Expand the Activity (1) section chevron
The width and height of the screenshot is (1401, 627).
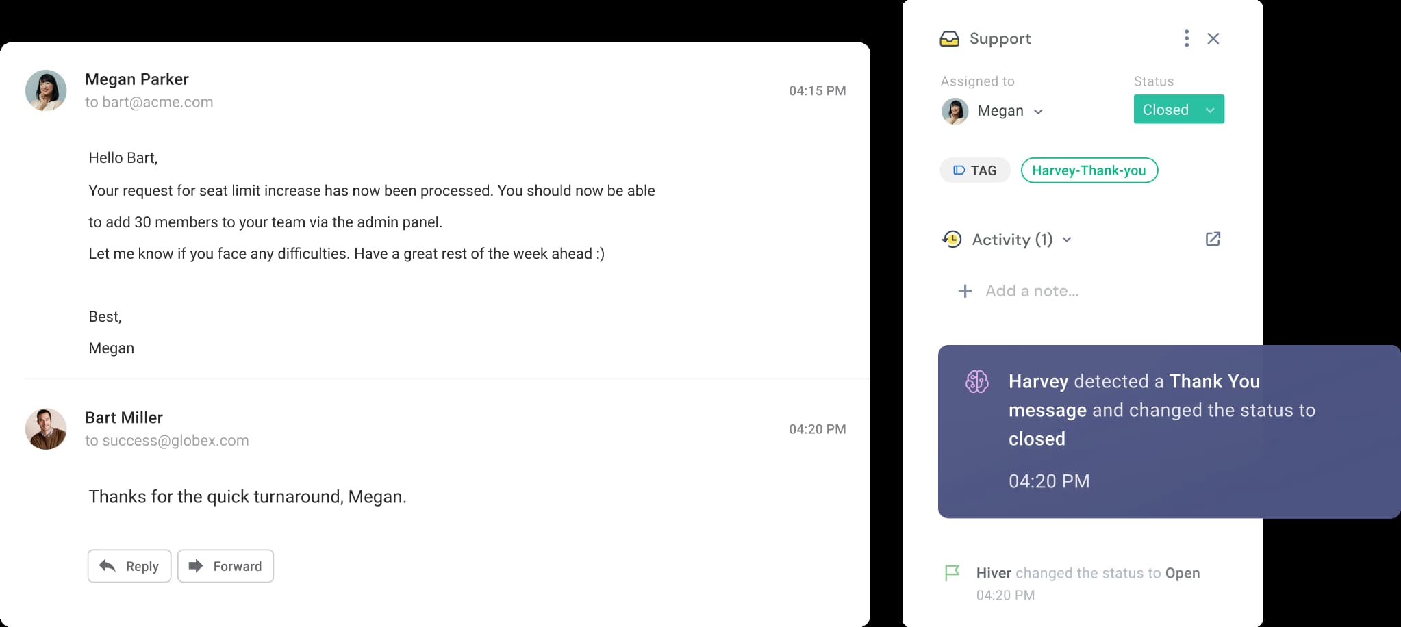(1067, 240)
